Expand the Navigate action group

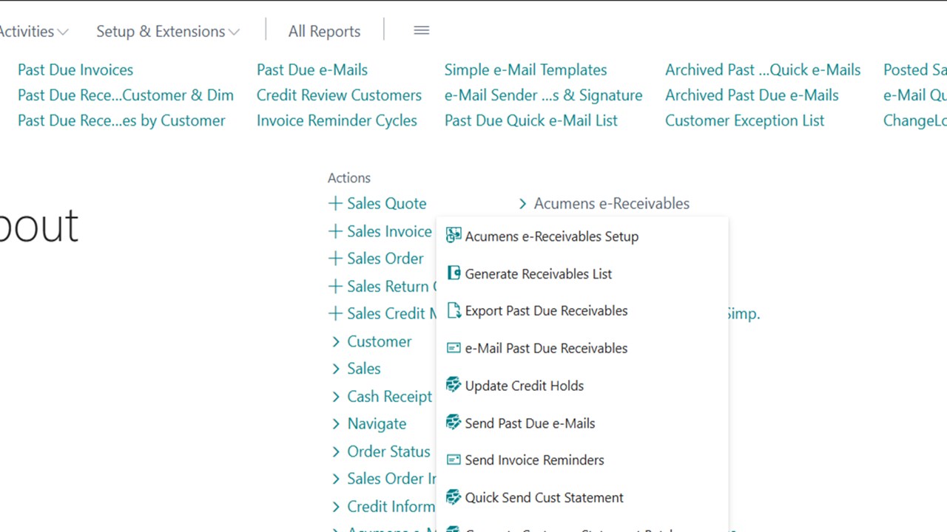coord(377,423)
